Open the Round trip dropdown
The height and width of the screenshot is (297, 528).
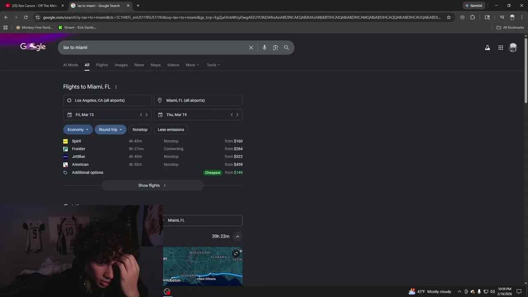coord(110,130)
